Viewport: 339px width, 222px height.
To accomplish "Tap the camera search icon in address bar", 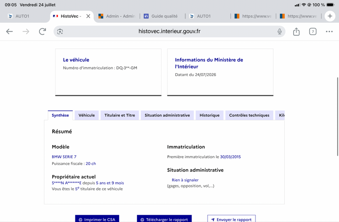I will (60, 31).
